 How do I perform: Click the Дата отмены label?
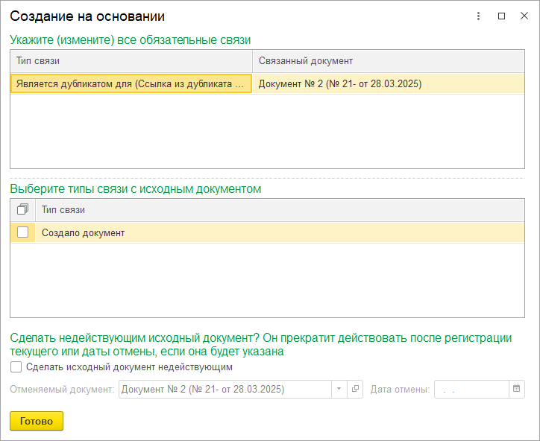pyautogui.click(x=400, y=389)
